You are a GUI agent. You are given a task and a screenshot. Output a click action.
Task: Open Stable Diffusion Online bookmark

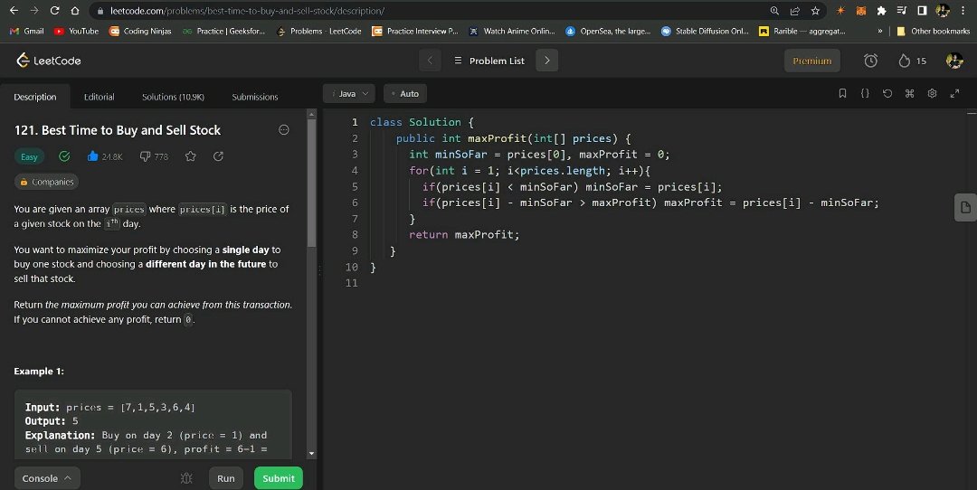[705, 31]
